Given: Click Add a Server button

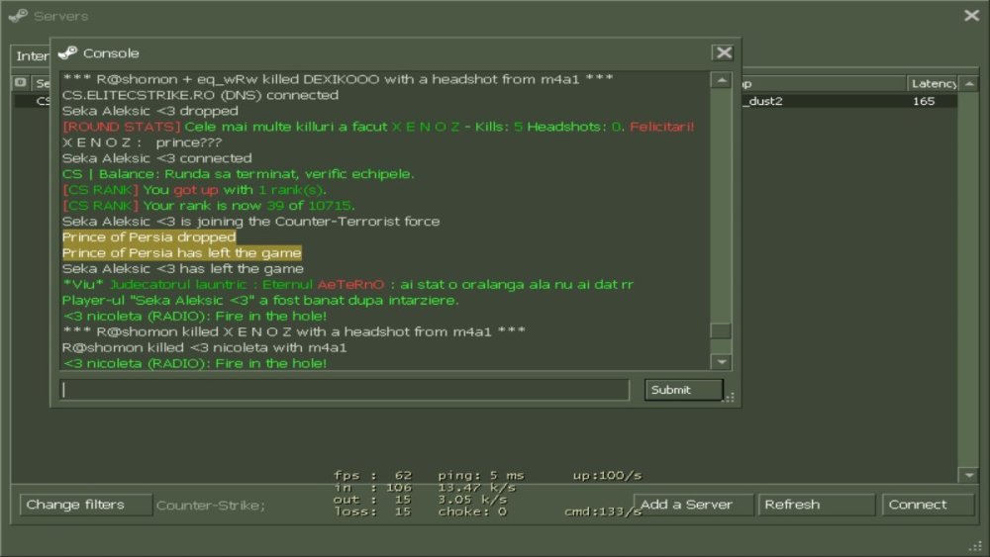Looking at the screenshot, I should 693,505.
